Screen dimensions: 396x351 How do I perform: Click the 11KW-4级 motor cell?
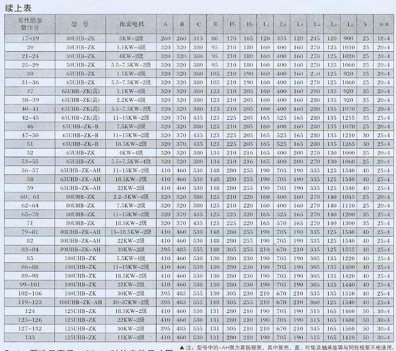(131, 337)
